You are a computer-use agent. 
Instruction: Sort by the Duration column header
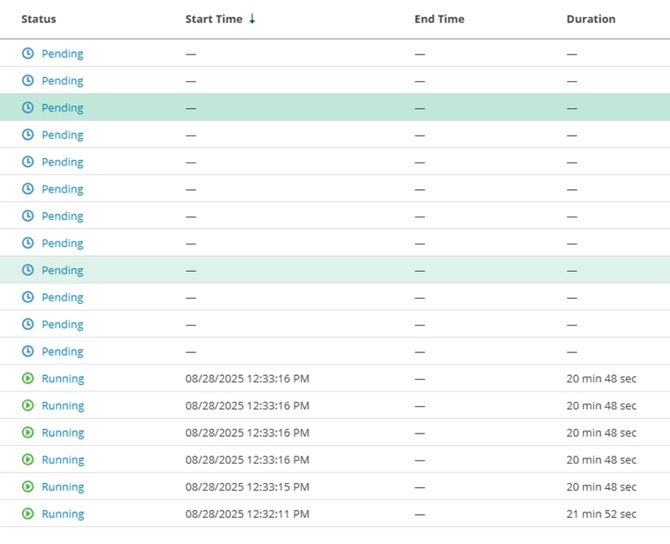tap(591, 19)
